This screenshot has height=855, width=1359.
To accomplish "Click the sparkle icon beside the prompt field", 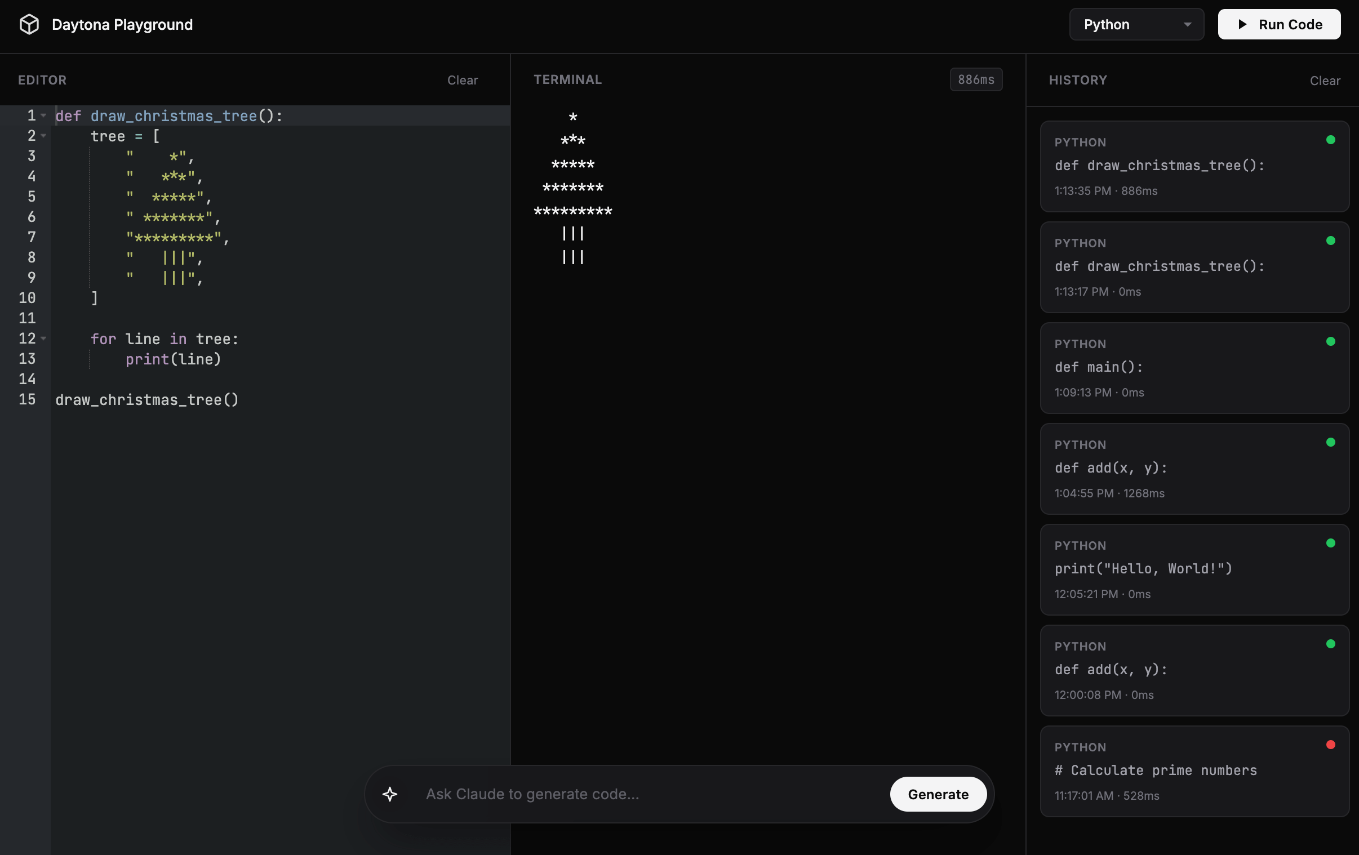I will pos(390,794).
